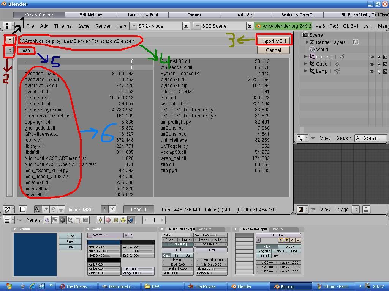Open the SCE:Scene selector dropdown
Screen dimensions: 389x291
(x=197, y=26)
